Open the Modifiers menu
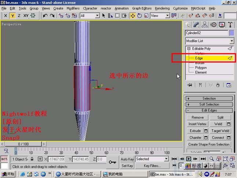This screenshot has height=178, width=237. [x=73, y=8]
